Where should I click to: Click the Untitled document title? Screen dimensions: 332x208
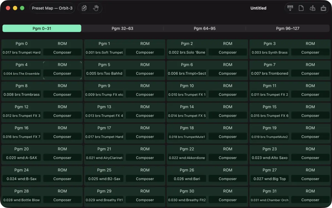[x=258, y=8]
